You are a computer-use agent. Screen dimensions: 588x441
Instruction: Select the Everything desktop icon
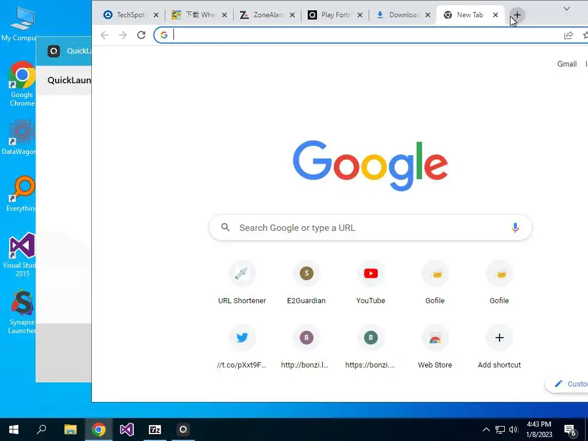tap(22, 194)
